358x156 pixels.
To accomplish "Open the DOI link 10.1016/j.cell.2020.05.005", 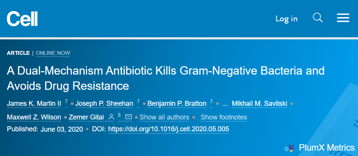I will coord(168,129).
